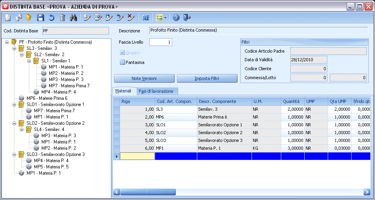375x200 pixels.
Task: Click the Delete row red X icon
Action: point(131,18)
